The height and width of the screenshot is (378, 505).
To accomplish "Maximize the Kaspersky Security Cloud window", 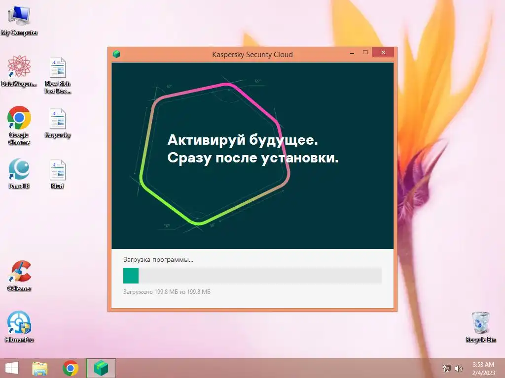I will click(x=365, y=53).
